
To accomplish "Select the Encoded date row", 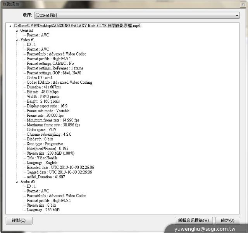I will click(x=60, y=167).
